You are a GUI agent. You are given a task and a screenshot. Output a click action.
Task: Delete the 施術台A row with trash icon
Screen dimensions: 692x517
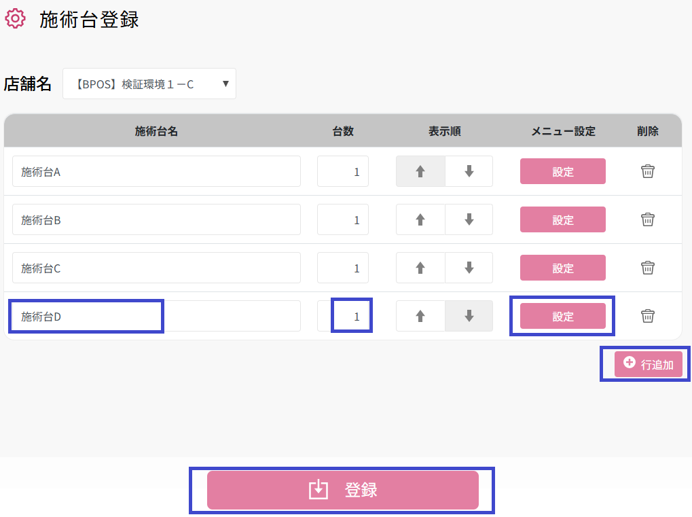(648, 171)
